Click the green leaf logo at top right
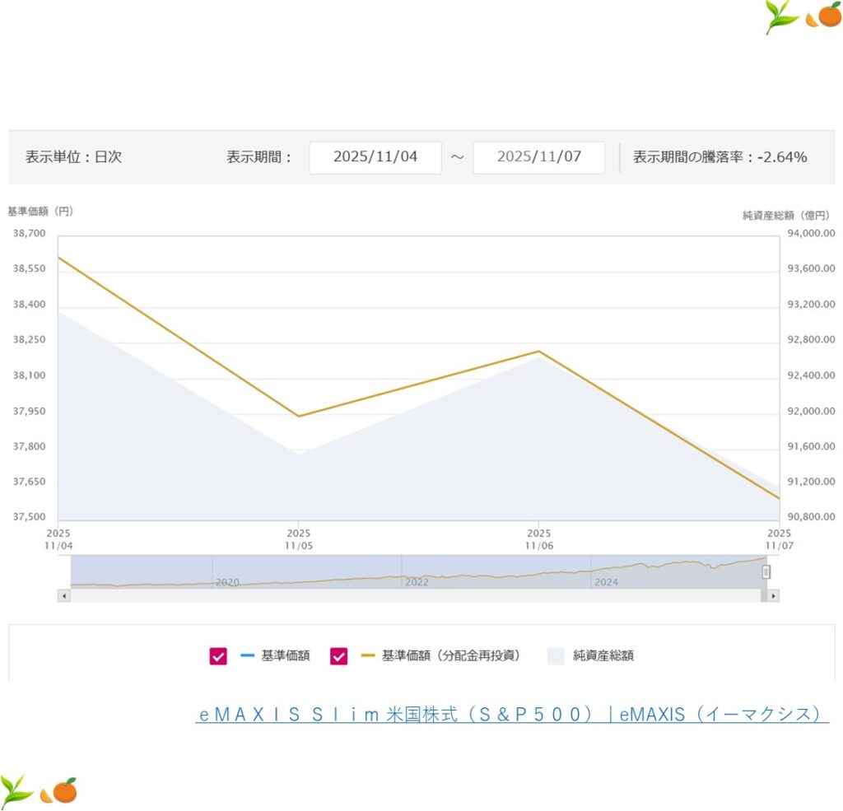Image resolution: width=843 pixels, height=811 pixels. (781, 16)
